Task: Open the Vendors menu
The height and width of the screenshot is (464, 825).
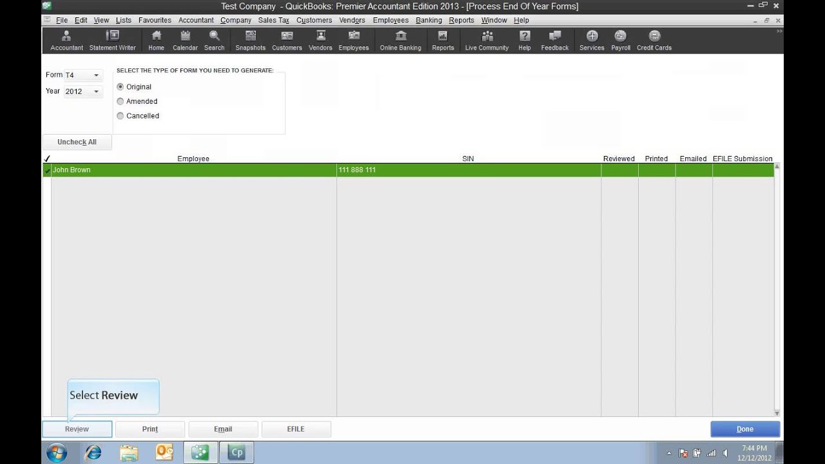Action: [x=352, y=20]
